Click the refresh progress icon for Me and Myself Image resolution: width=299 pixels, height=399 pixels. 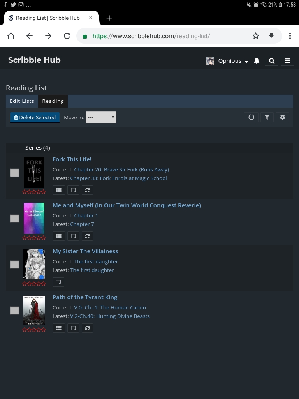pos(88,236)
